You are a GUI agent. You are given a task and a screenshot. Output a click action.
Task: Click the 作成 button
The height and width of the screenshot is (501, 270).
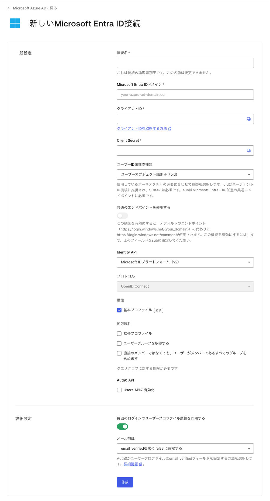(125, 482)
